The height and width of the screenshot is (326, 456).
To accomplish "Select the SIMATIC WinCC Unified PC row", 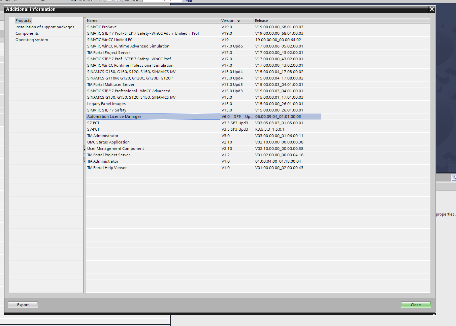I will pyautogui.click(x=203, y=40).
